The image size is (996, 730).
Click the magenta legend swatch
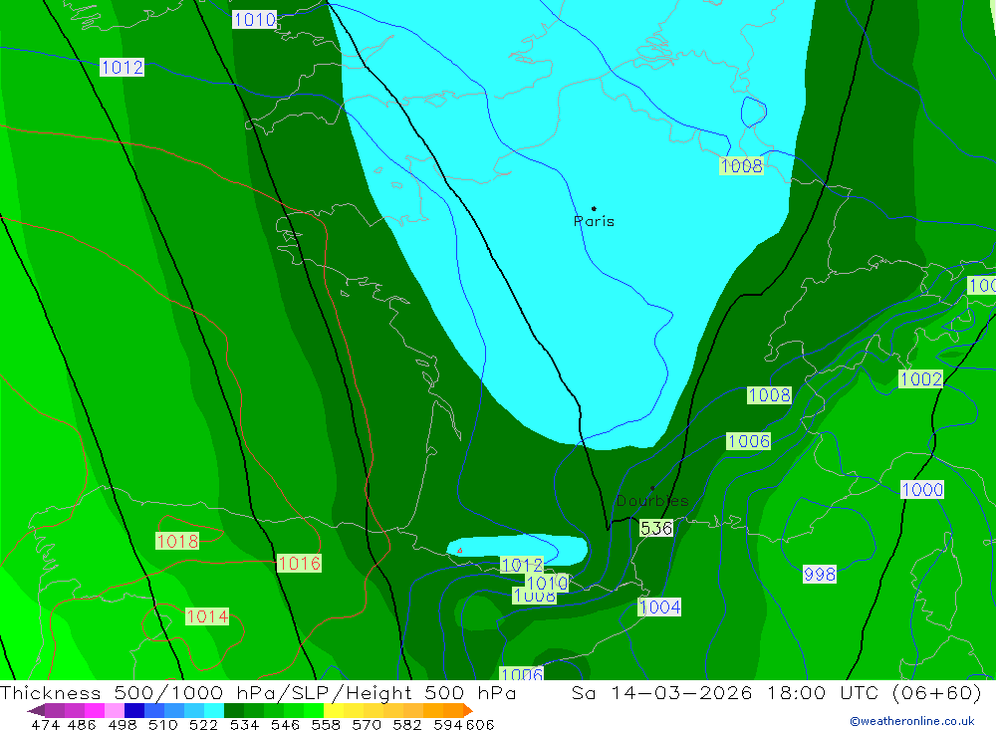coord(94,710)
